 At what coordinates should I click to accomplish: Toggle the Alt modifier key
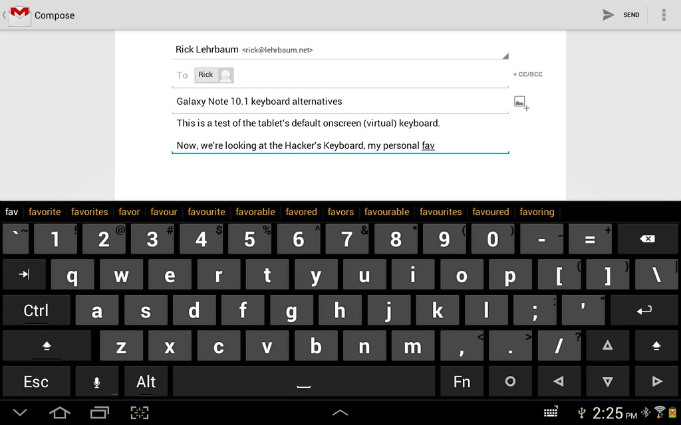146,382
